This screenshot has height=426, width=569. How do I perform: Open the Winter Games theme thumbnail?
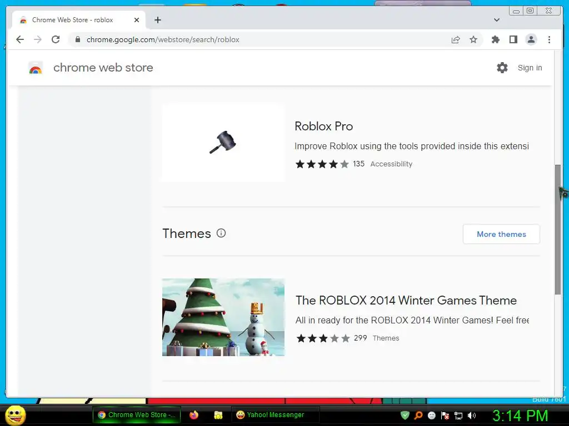(223, 317)
